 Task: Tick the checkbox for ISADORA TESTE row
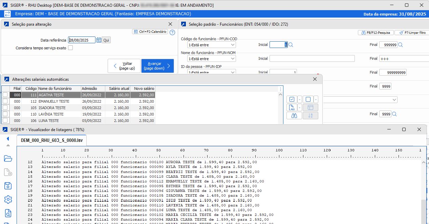(x=5, y=108)
